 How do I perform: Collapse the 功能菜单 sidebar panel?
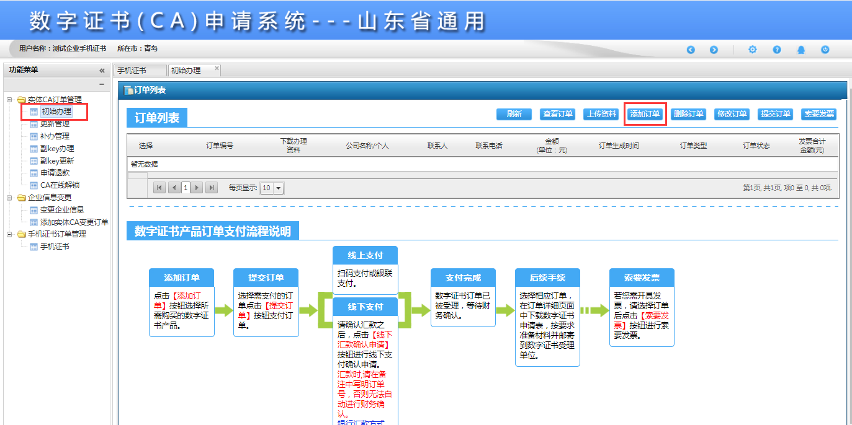(x=102, y=71)
